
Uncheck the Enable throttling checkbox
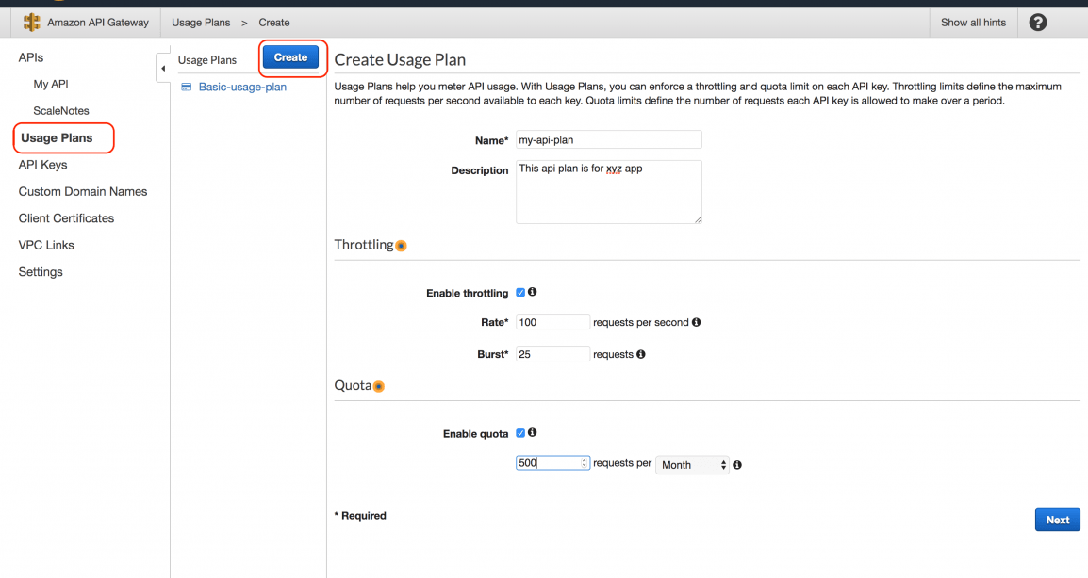tap(520, 293)
